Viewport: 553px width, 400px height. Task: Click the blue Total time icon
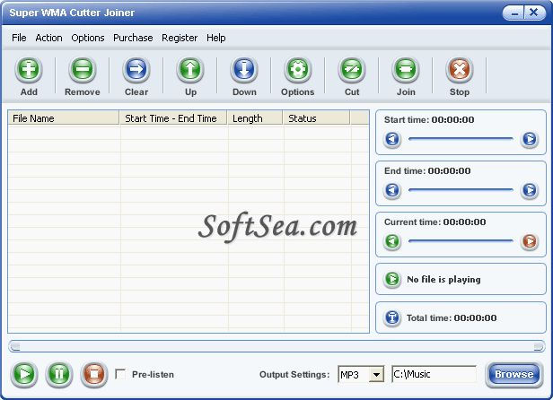pos(392,317)
